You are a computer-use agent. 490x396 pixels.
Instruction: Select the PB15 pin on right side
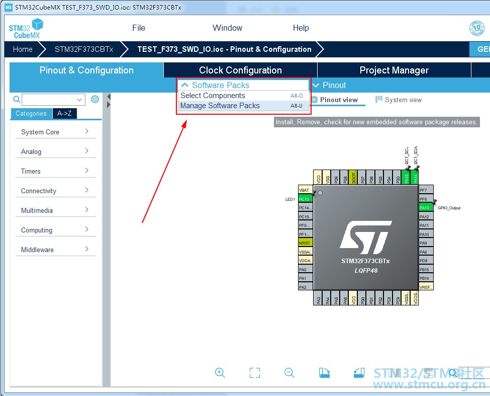click(x=426, y=269)
